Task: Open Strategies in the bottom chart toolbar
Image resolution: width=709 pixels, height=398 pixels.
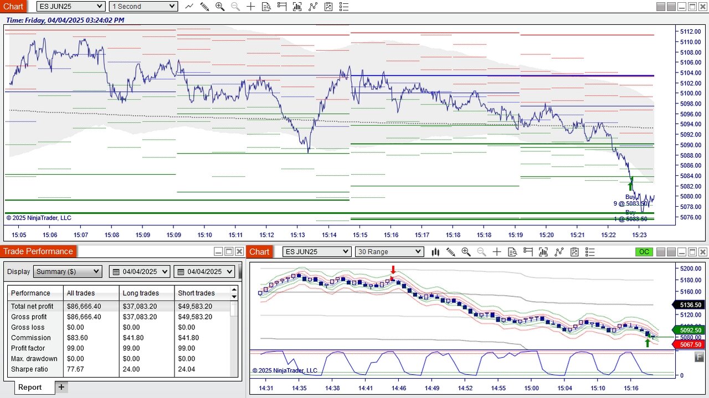Action: click(x=574, y=252)
